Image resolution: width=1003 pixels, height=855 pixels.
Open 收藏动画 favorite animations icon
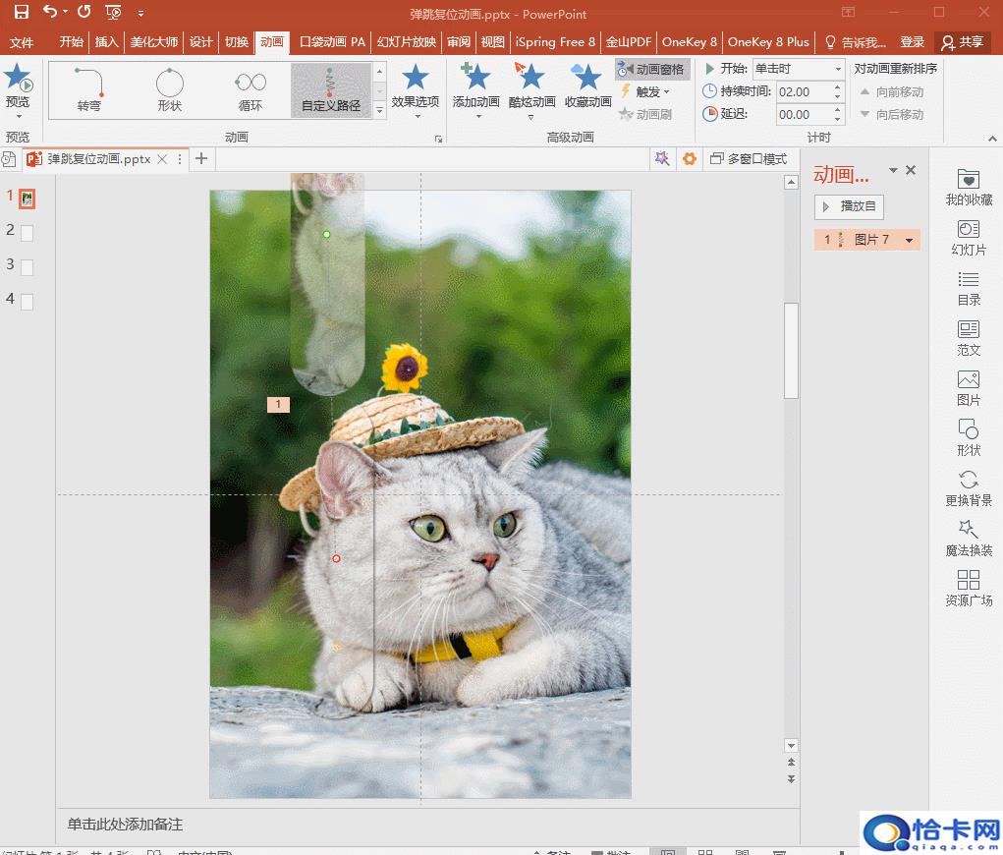click(x=587, y=78)
